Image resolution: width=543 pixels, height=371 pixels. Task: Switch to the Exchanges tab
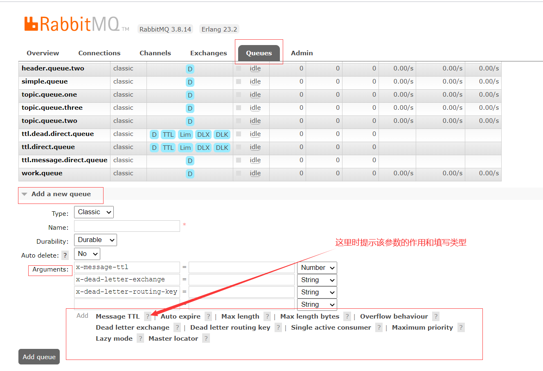208,53
